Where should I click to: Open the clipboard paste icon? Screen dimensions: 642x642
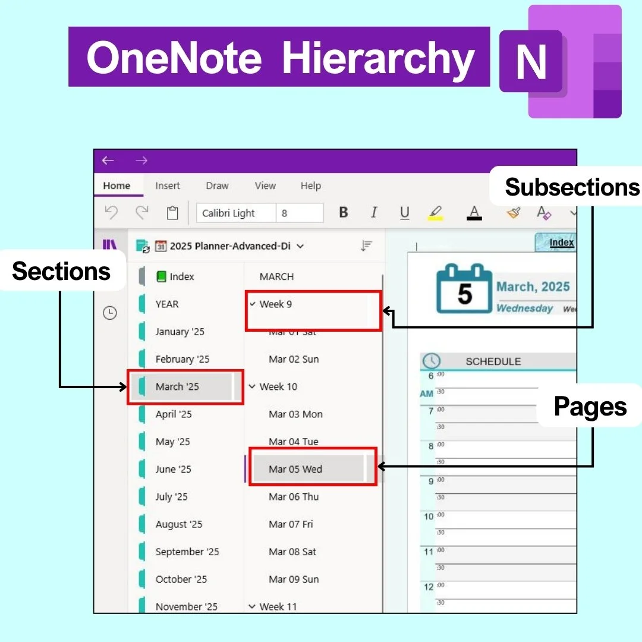172,213
